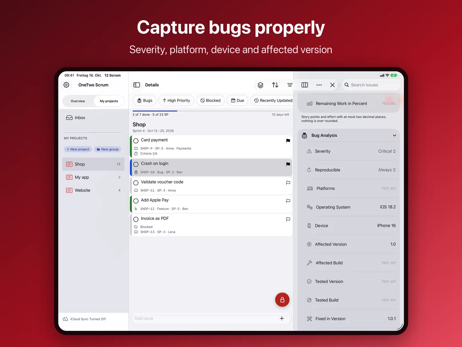This screenshot has height=347, width=462.
Task: Click the red lock floating button
Action: 282,300
